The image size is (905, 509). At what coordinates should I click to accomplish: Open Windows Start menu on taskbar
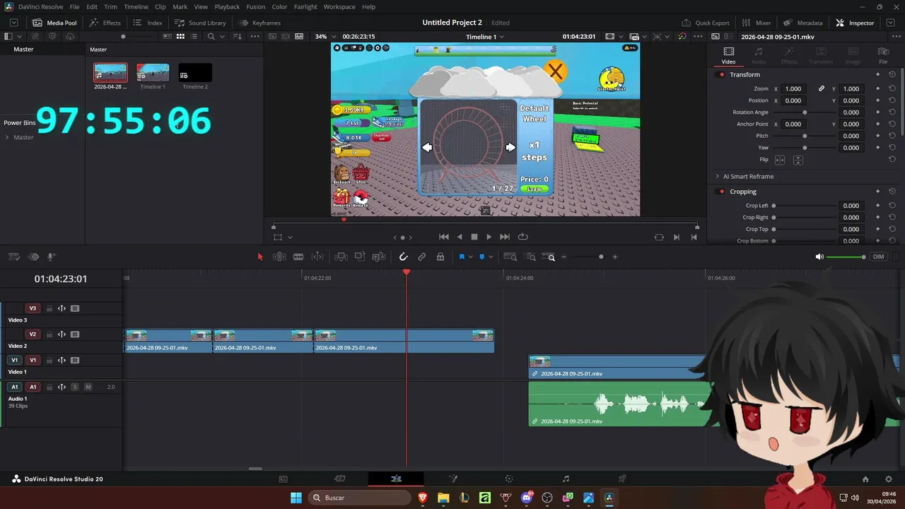point(296,498)
